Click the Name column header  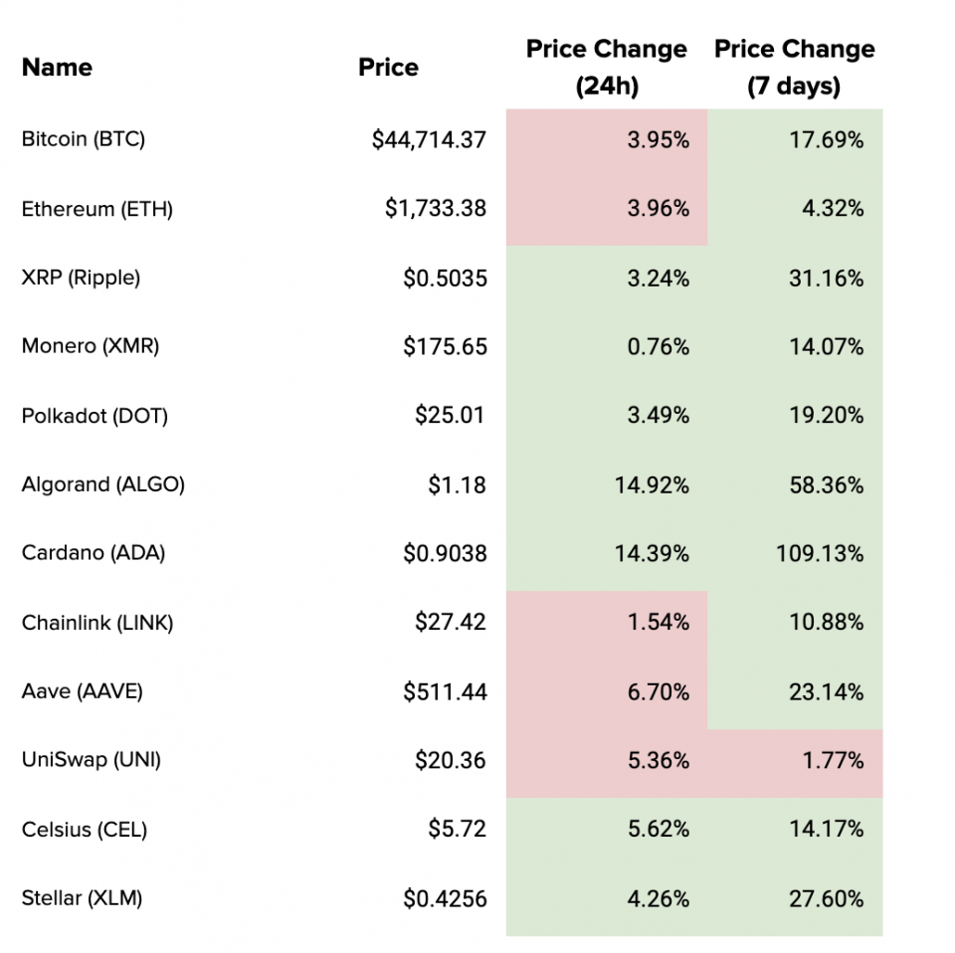click(x=57, y=68)
